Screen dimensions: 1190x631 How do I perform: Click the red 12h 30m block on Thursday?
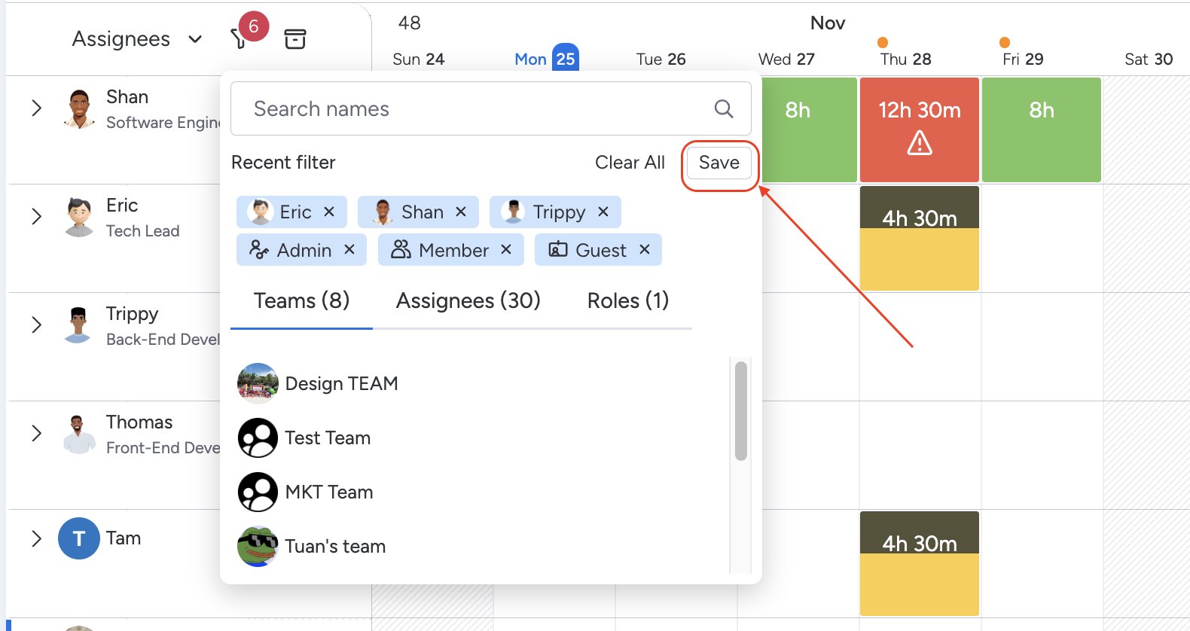coord(919,129)
